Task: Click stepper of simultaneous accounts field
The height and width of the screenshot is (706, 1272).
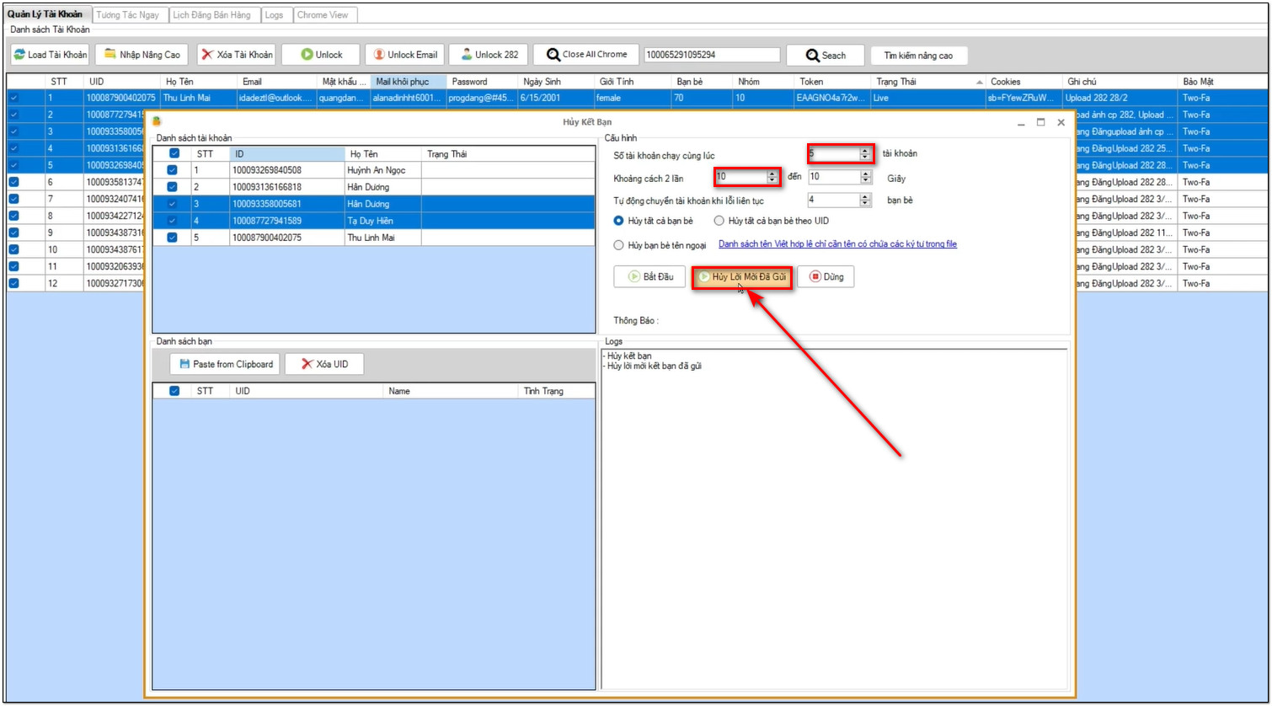Action: click(x=864, y=153)
